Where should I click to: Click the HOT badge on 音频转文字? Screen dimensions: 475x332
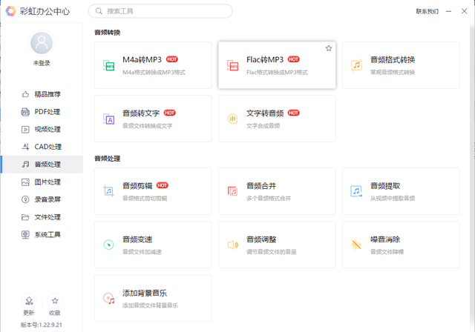pos(170,113)
